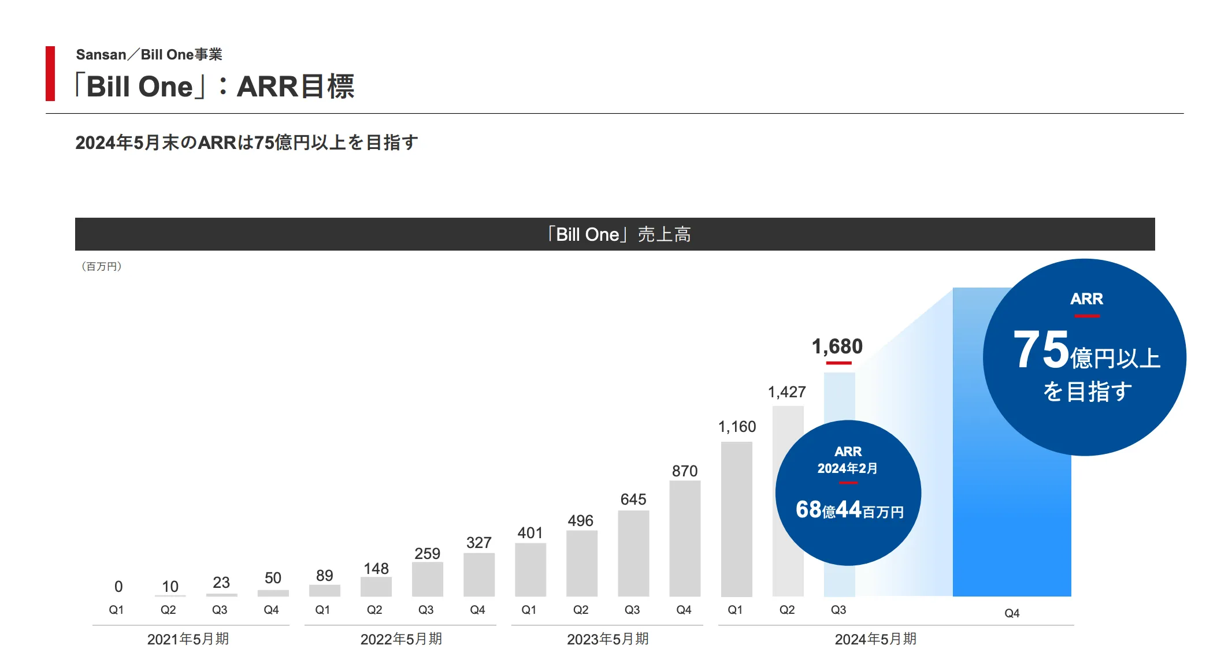Click the 2024年5月期 axis label
The image size is (1232, 671).
point(875,639)
